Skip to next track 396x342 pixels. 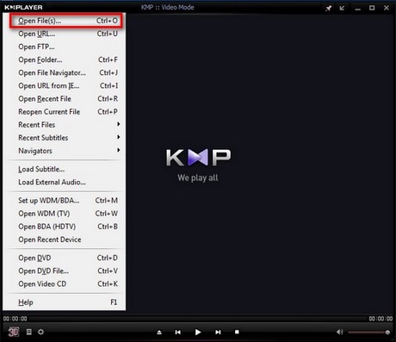(x=218, y=333)
